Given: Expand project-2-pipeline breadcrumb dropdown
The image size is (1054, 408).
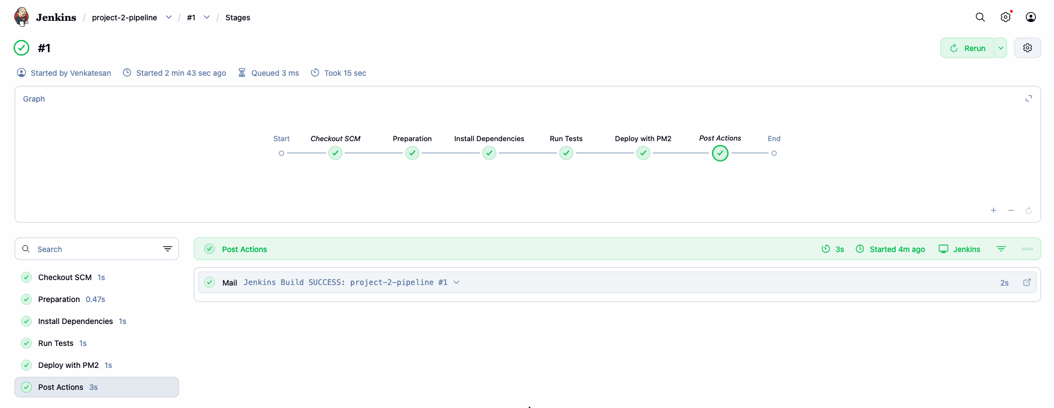Looking at the screenshot, I should (169, 17).
